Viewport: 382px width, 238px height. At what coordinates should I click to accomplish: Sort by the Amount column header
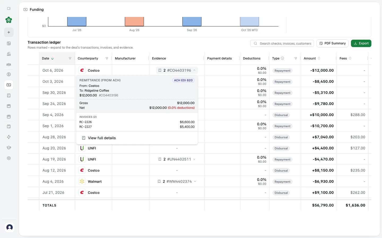(x=312, y=58)
